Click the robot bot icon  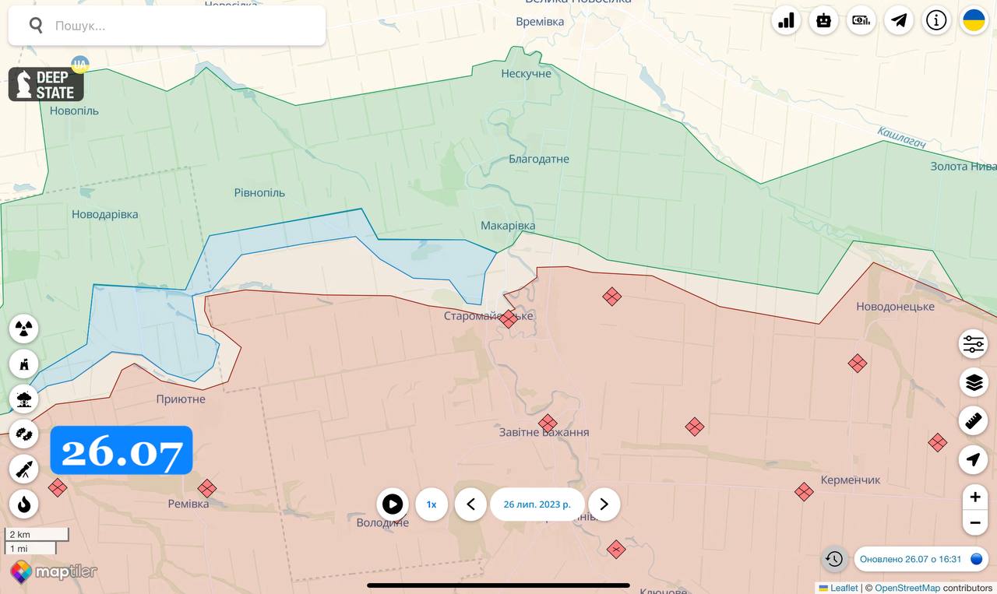(823, 21)
